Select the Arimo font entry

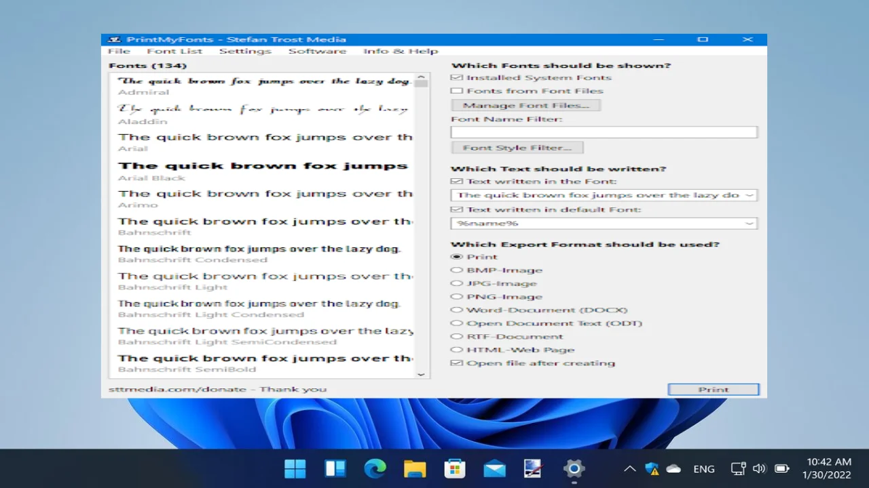click(x=261, y=199)
